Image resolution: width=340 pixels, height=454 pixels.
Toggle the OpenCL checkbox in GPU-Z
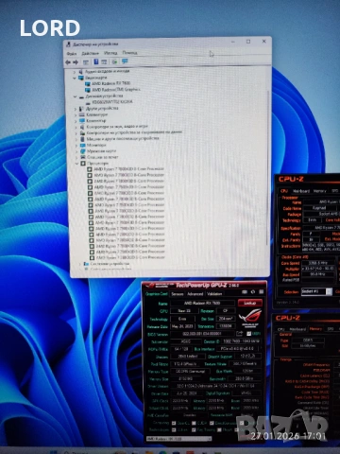point(174,423)
